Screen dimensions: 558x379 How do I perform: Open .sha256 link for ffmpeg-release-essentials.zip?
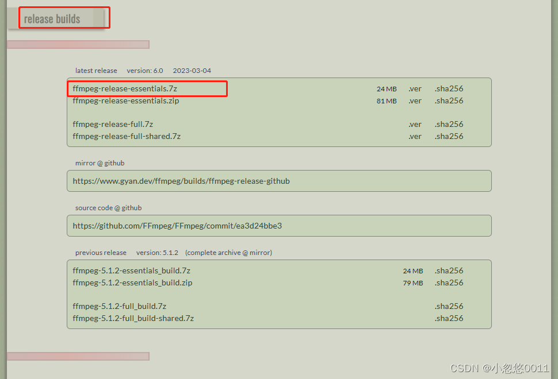449,100
